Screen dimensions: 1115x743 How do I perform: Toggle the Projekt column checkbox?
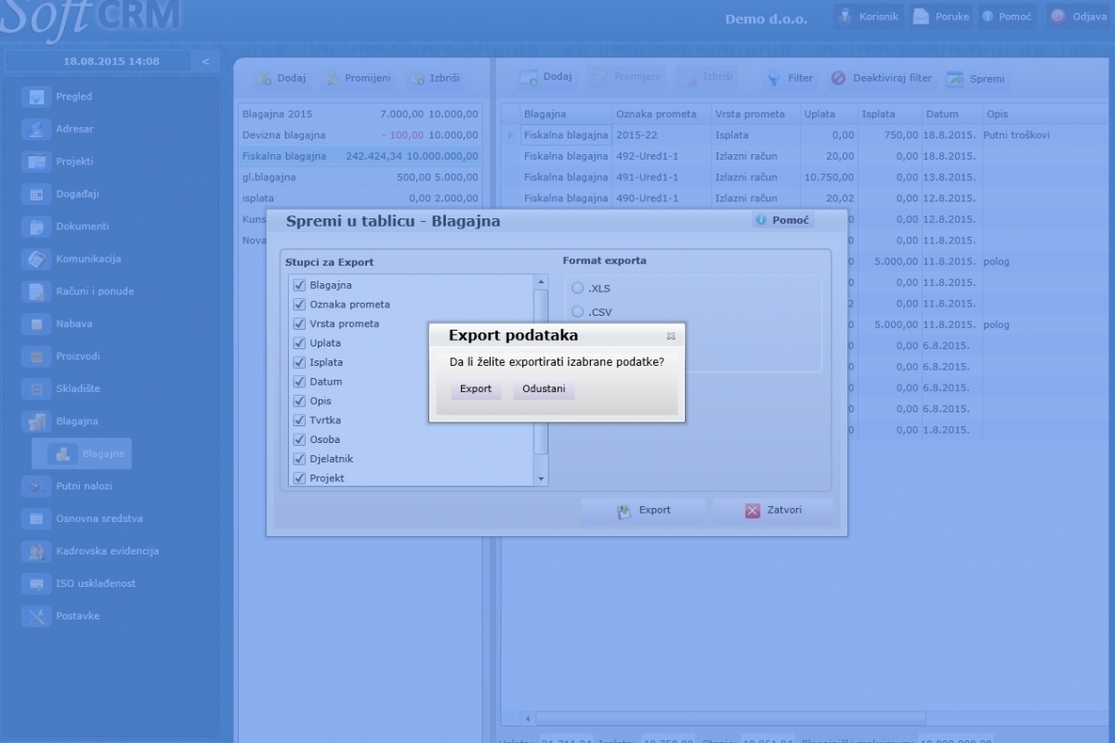click(299, 478)
